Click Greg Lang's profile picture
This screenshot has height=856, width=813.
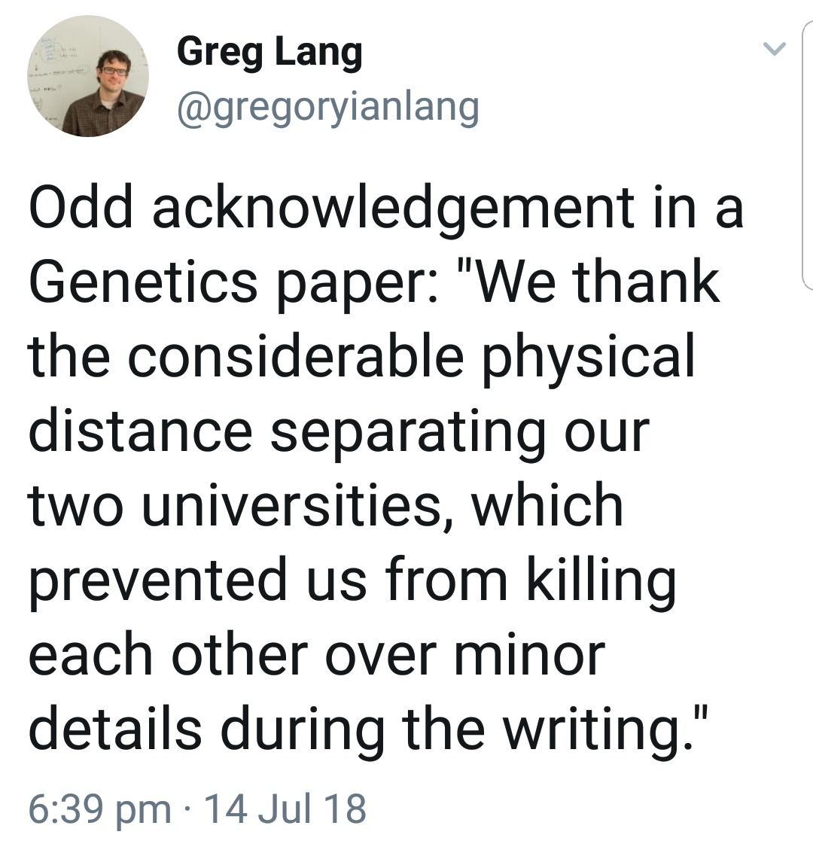88,76
